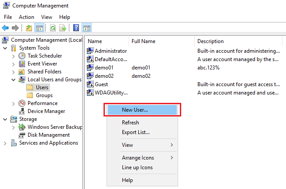Sort by the Description column header

tap(239, 41)
